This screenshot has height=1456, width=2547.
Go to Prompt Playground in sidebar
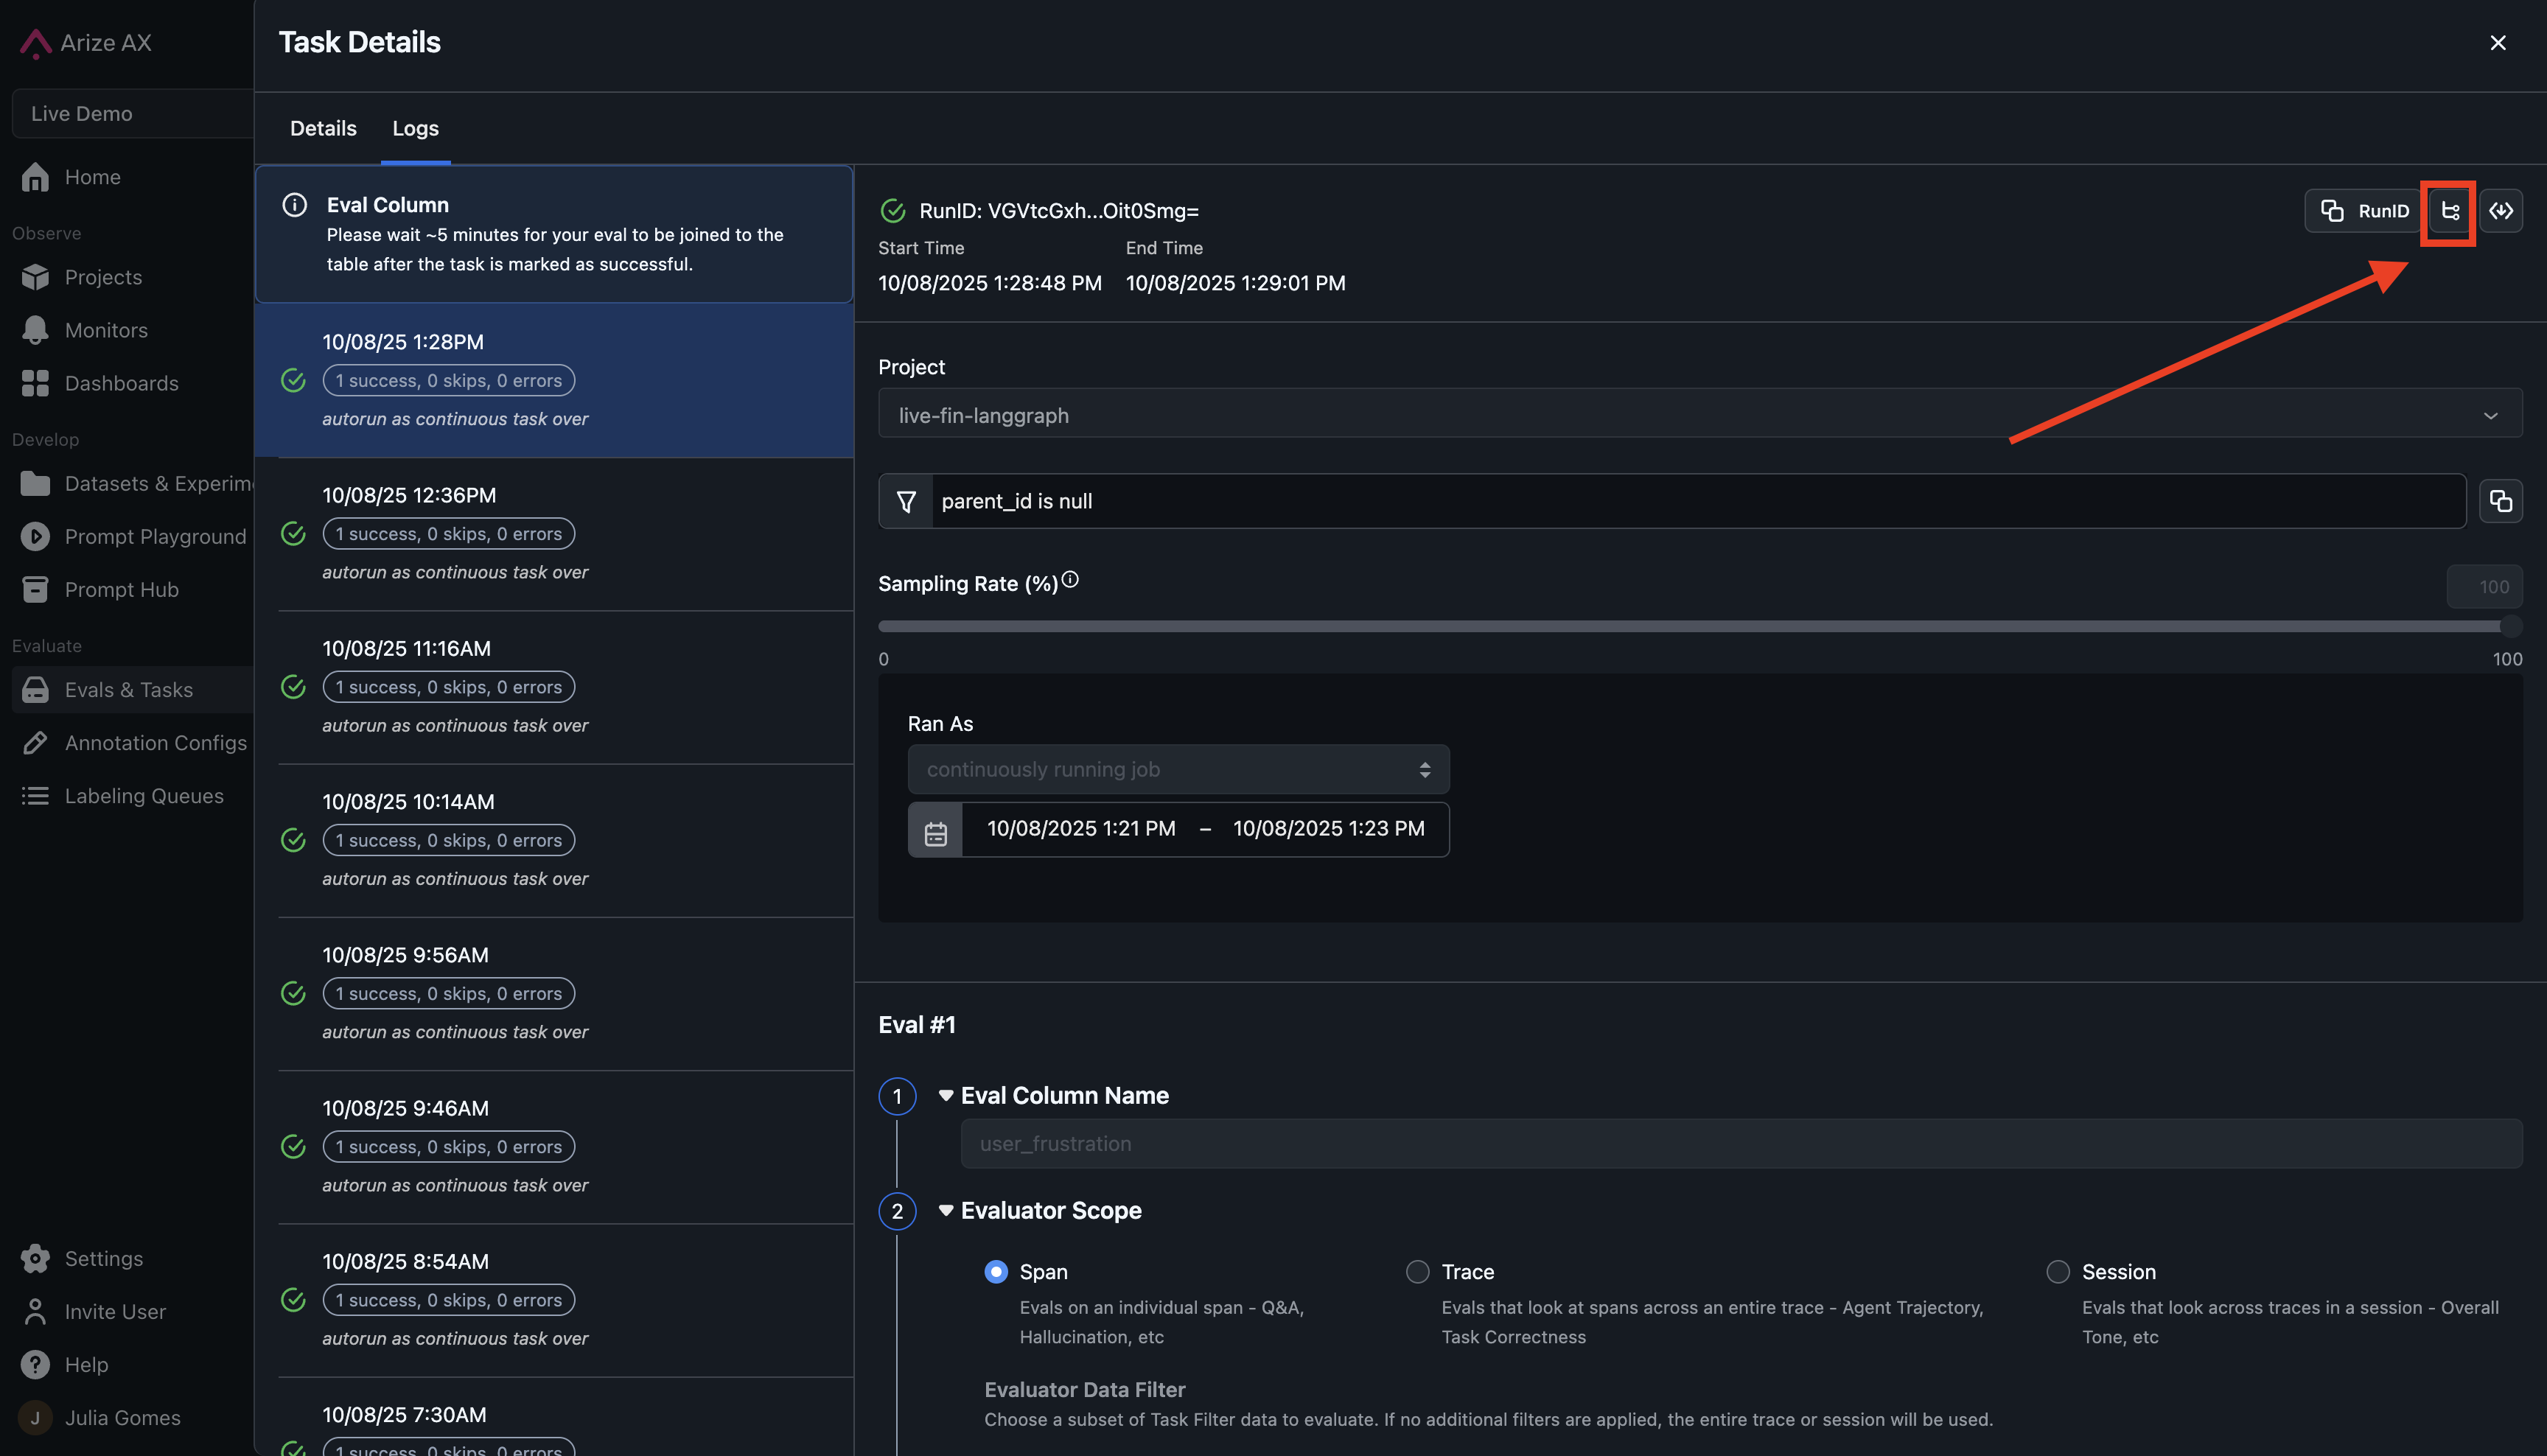point(155,537)
